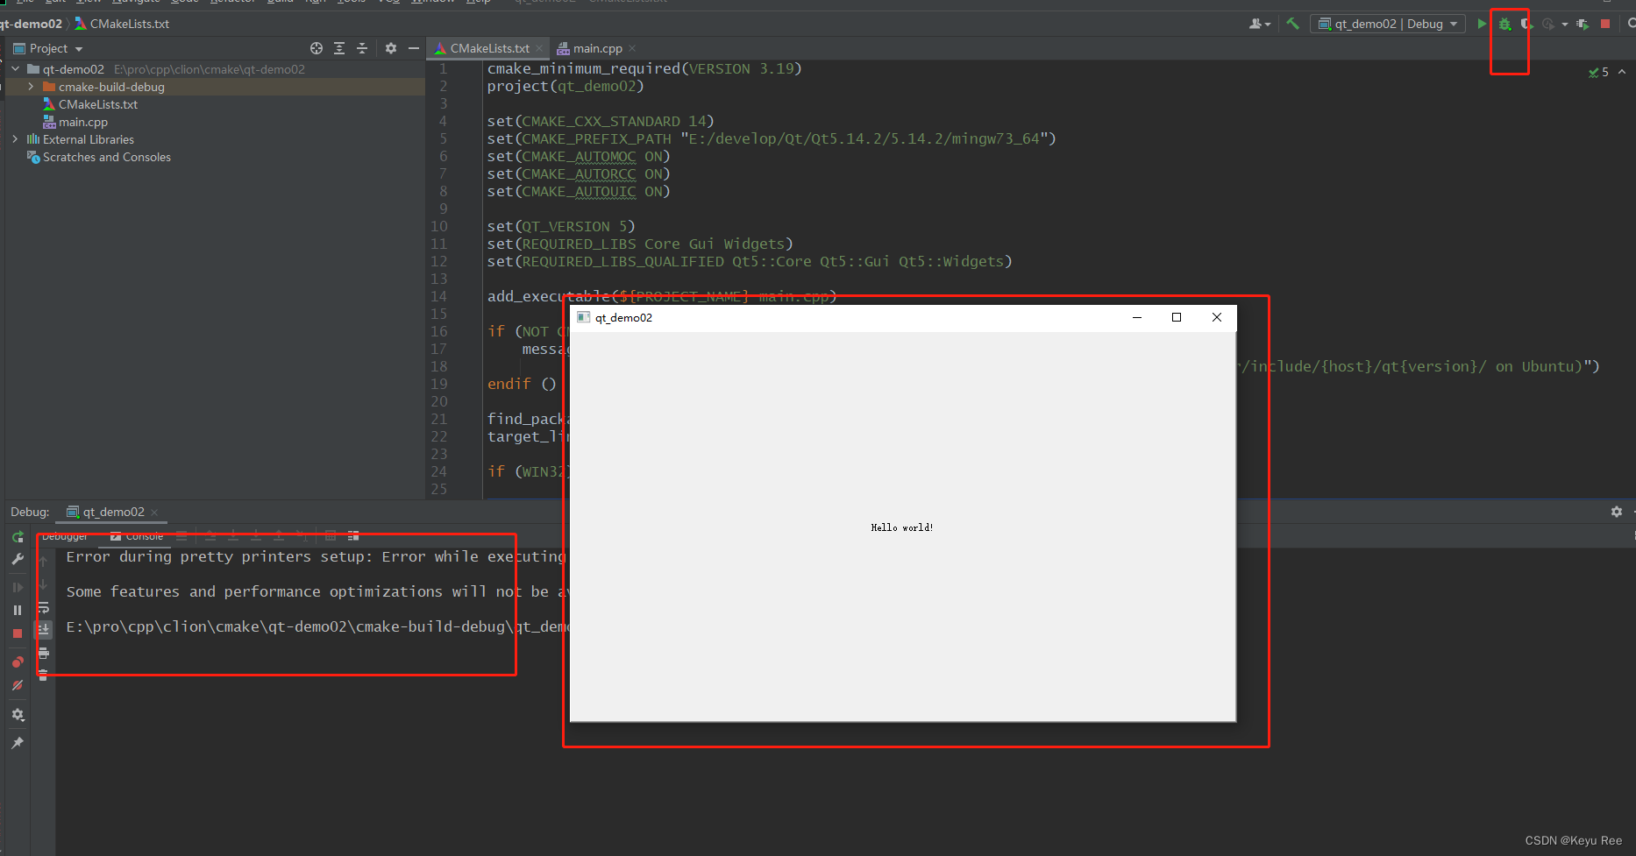Collapse all nodes in the Project tree
Viewport: 1636px width, 856px height.
click(x=362, y=48)
